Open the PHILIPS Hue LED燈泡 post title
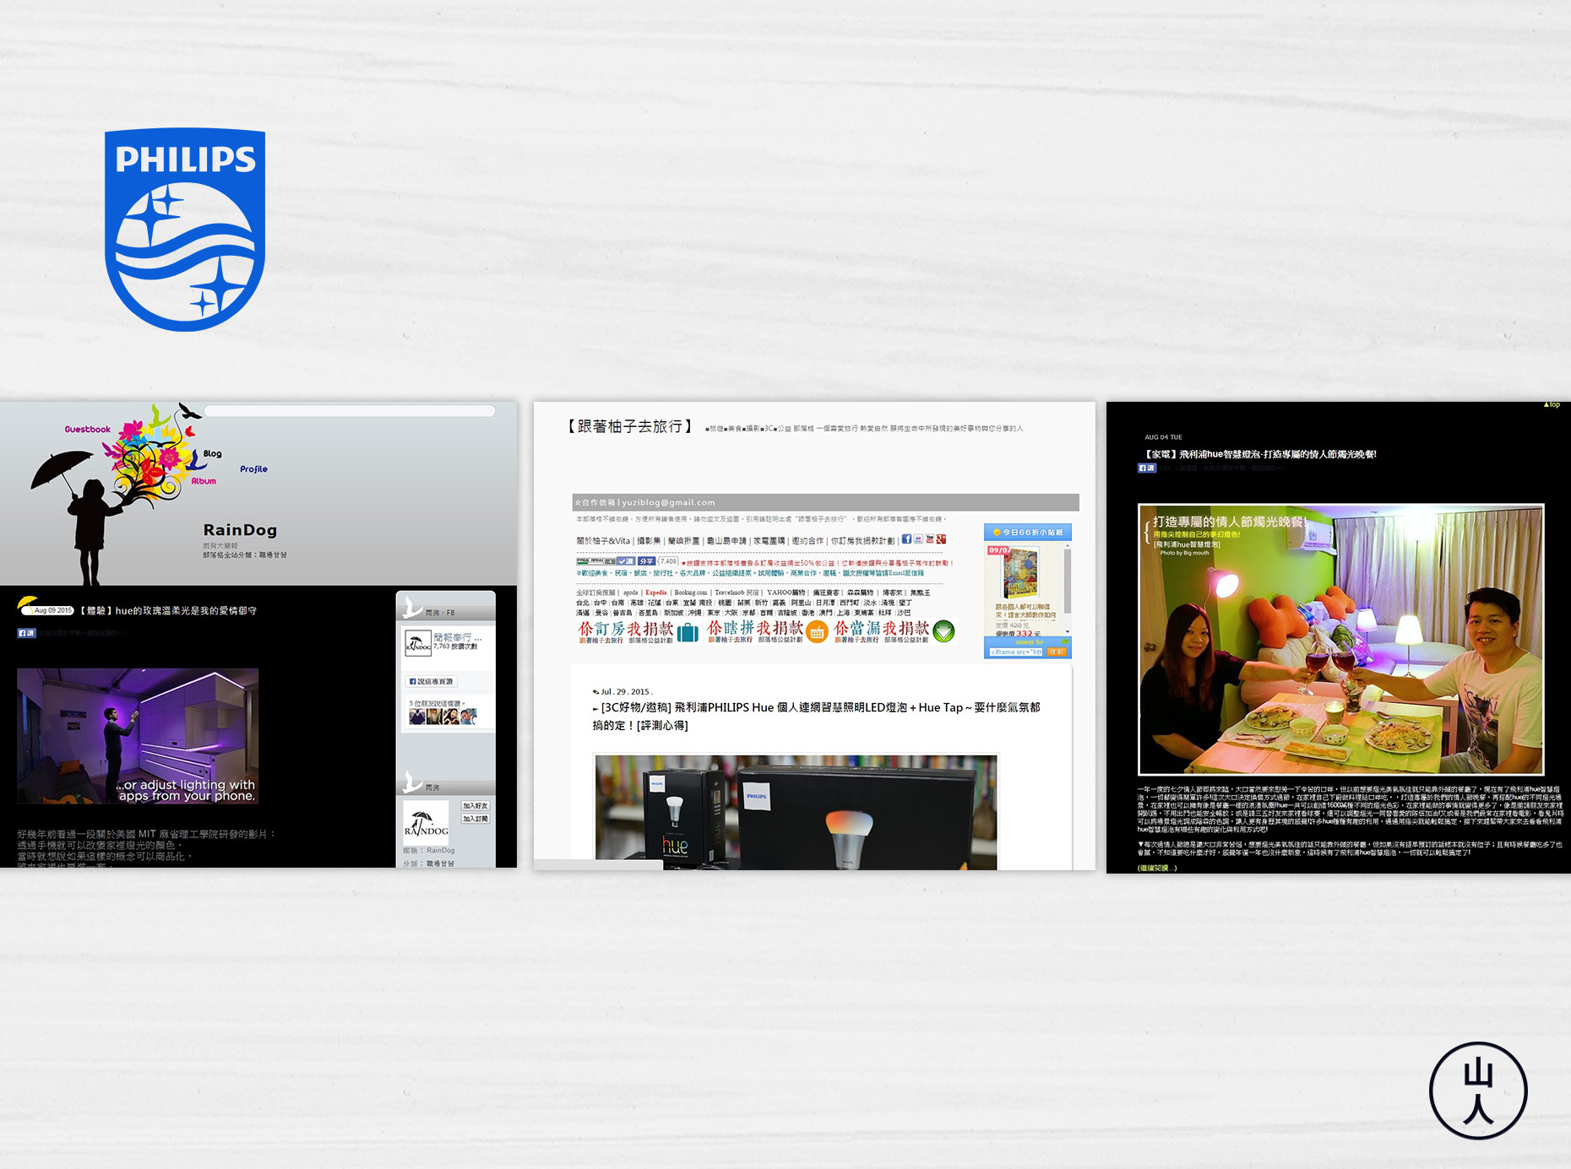This screenshot has height=1169, width=1571. tap(818, 716)
